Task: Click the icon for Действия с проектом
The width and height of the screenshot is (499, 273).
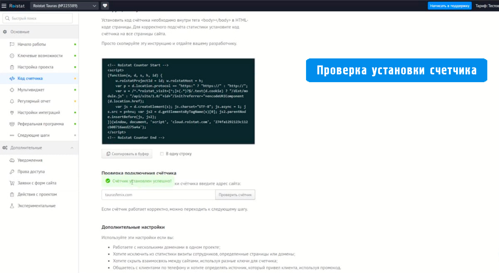Action: point(12,194)
